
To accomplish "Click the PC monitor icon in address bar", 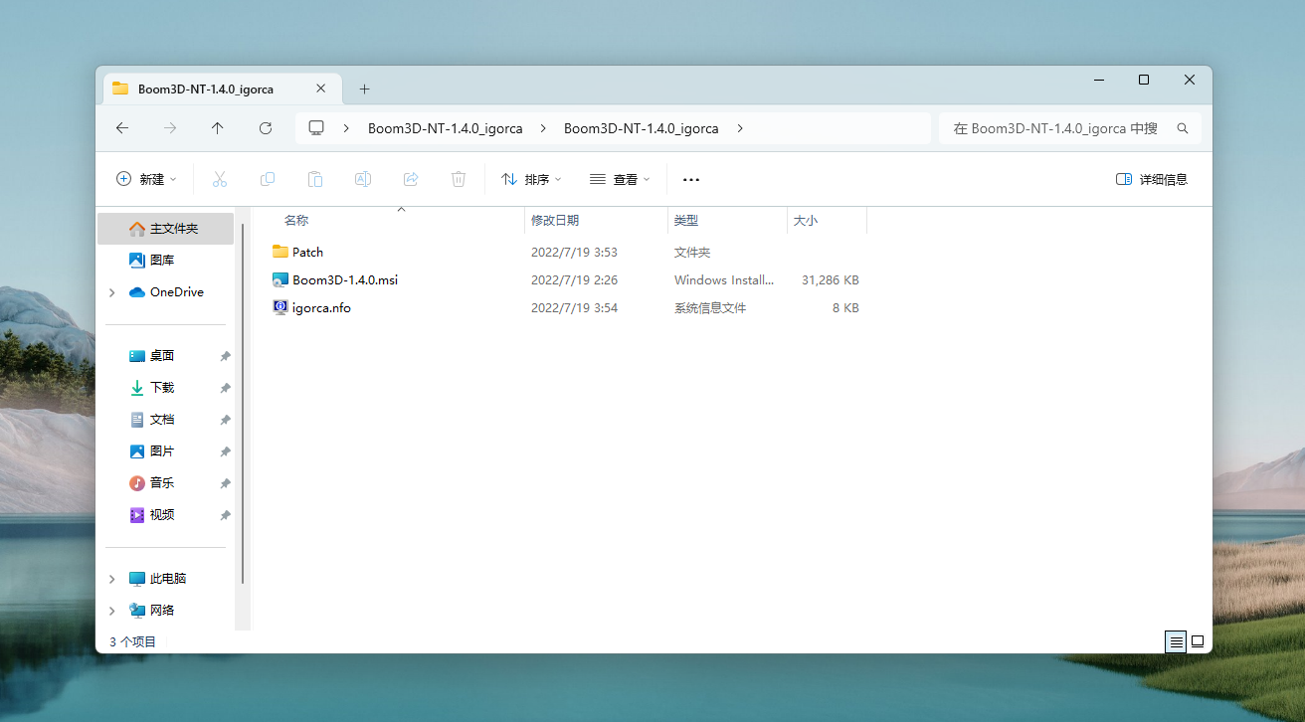I will (317, 128).
